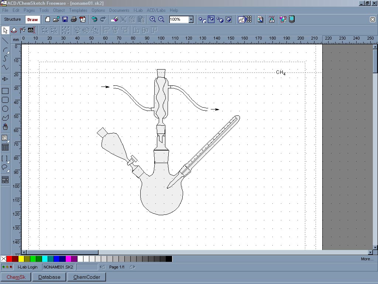
Task: Print the current page
Action: tap(73, 19)
